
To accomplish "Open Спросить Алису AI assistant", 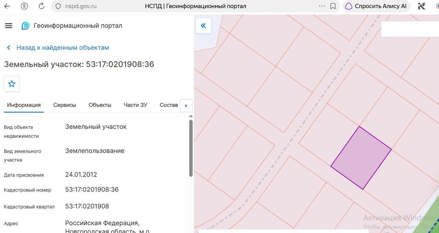I will [376, 6].
